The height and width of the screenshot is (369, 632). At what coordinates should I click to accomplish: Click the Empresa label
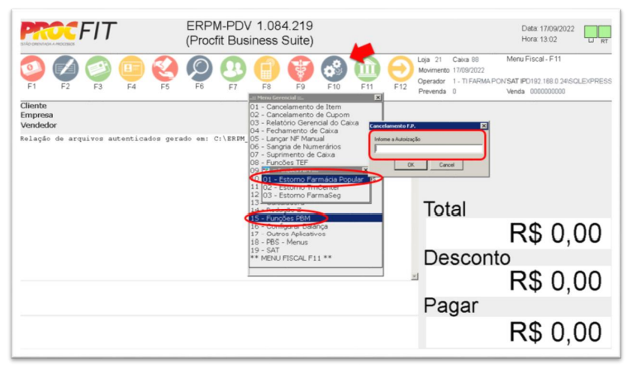(x=36, y=116)
